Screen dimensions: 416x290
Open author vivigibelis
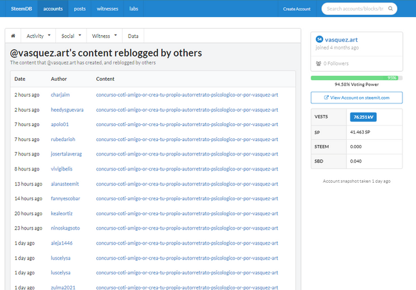click(62, 169)
